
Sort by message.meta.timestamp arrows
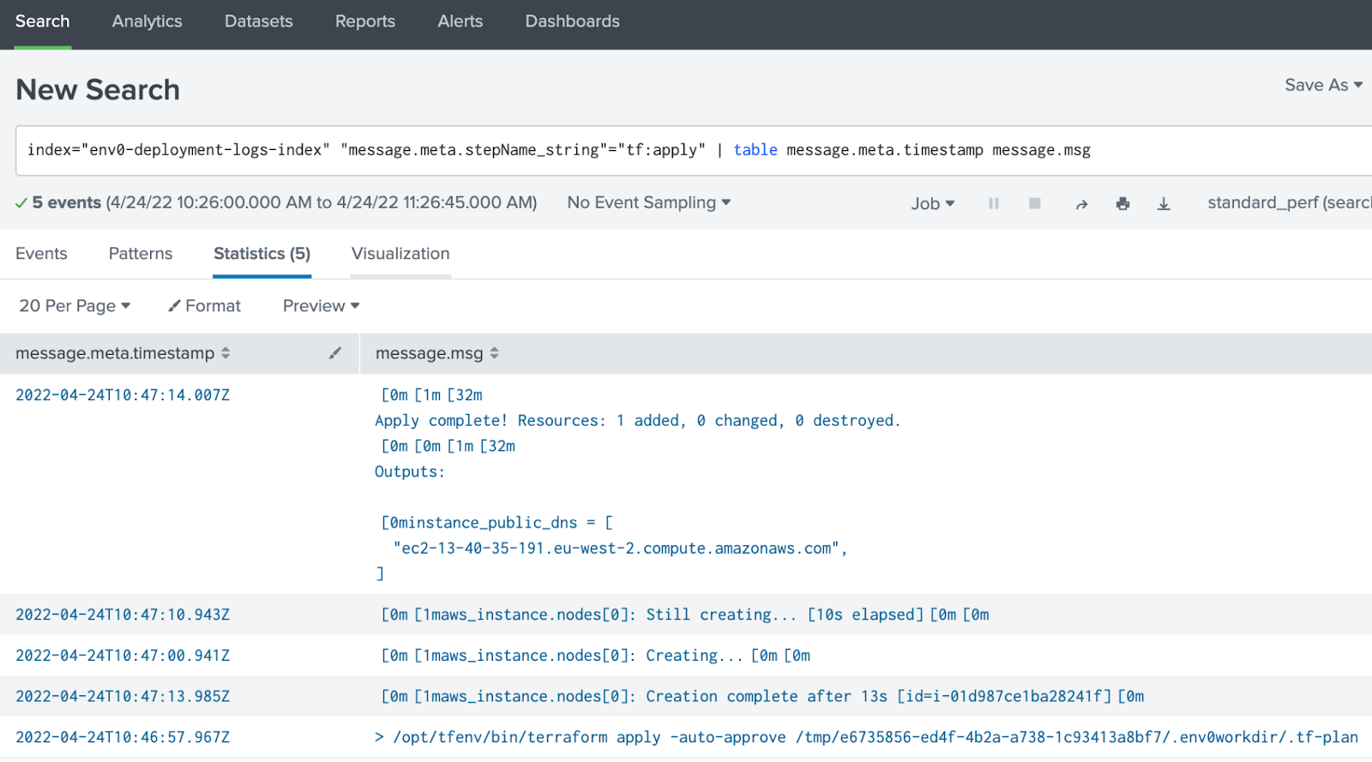pyautogui.click(x=226, y=353)
